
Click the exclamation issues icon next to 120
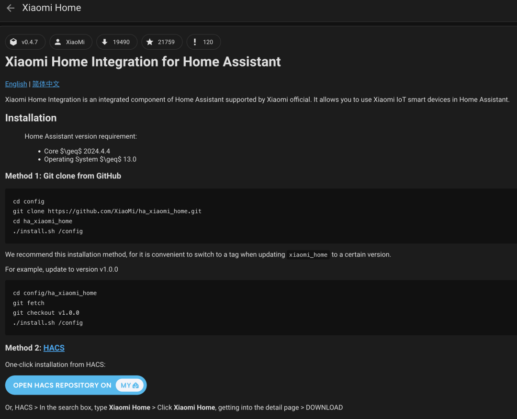click(195, 42)
